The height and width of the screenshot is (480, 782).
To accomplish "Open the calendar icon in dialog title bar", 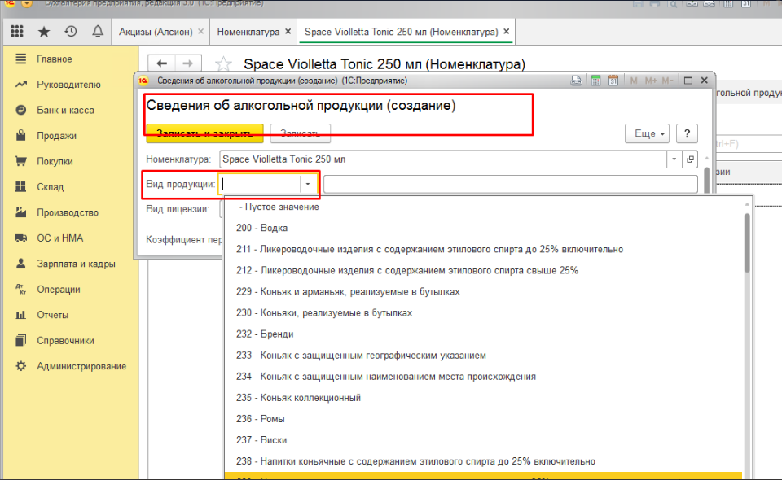I will click(613, 81).
